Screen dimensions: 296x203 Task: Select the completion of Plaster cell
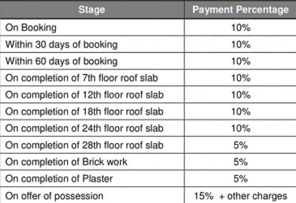click(59, 179)
